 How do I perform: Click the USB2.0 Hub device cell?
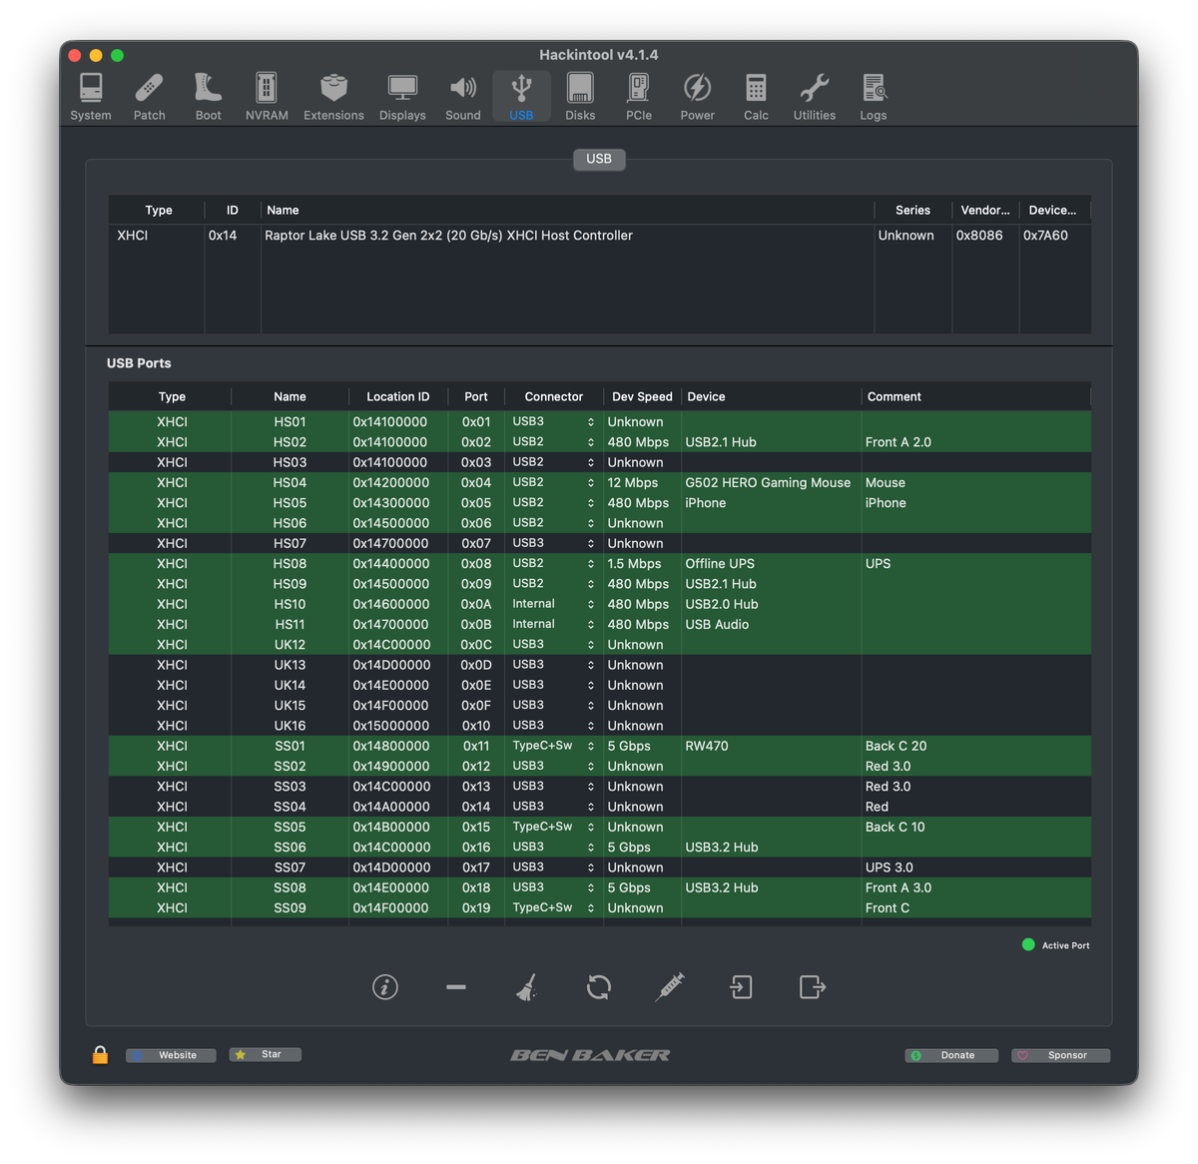coord(722,604)
